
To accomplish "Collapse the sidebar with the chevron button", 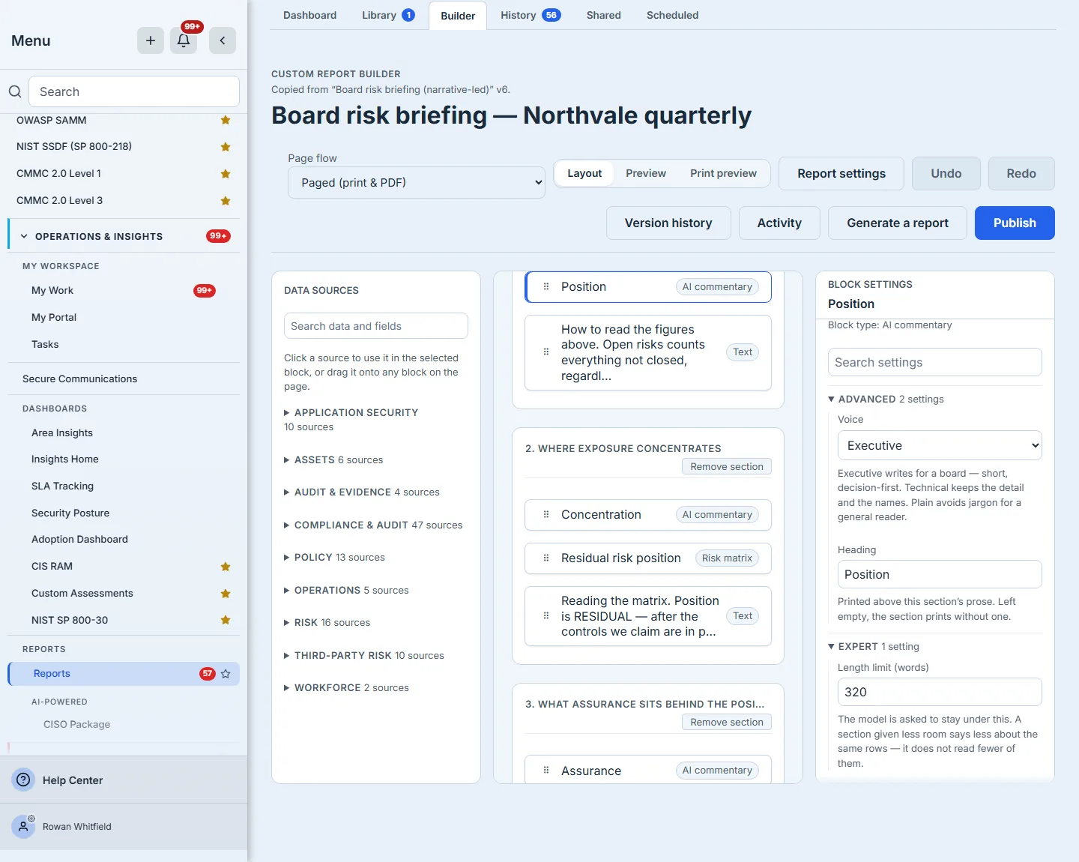I will click(223, 40).
